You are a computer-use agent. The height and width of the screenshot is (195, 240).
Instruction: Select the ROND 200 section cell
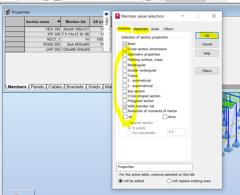(x=43, y=44)
